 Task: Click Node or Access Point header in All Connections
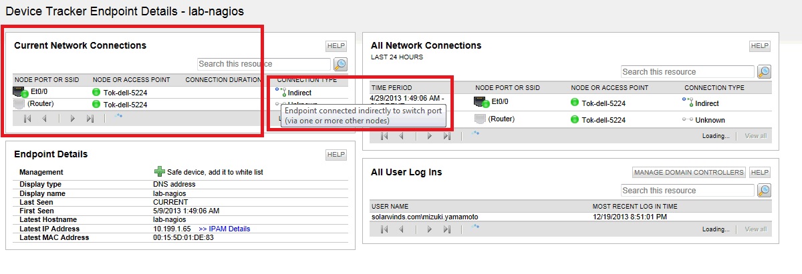[x=610, y=87]
